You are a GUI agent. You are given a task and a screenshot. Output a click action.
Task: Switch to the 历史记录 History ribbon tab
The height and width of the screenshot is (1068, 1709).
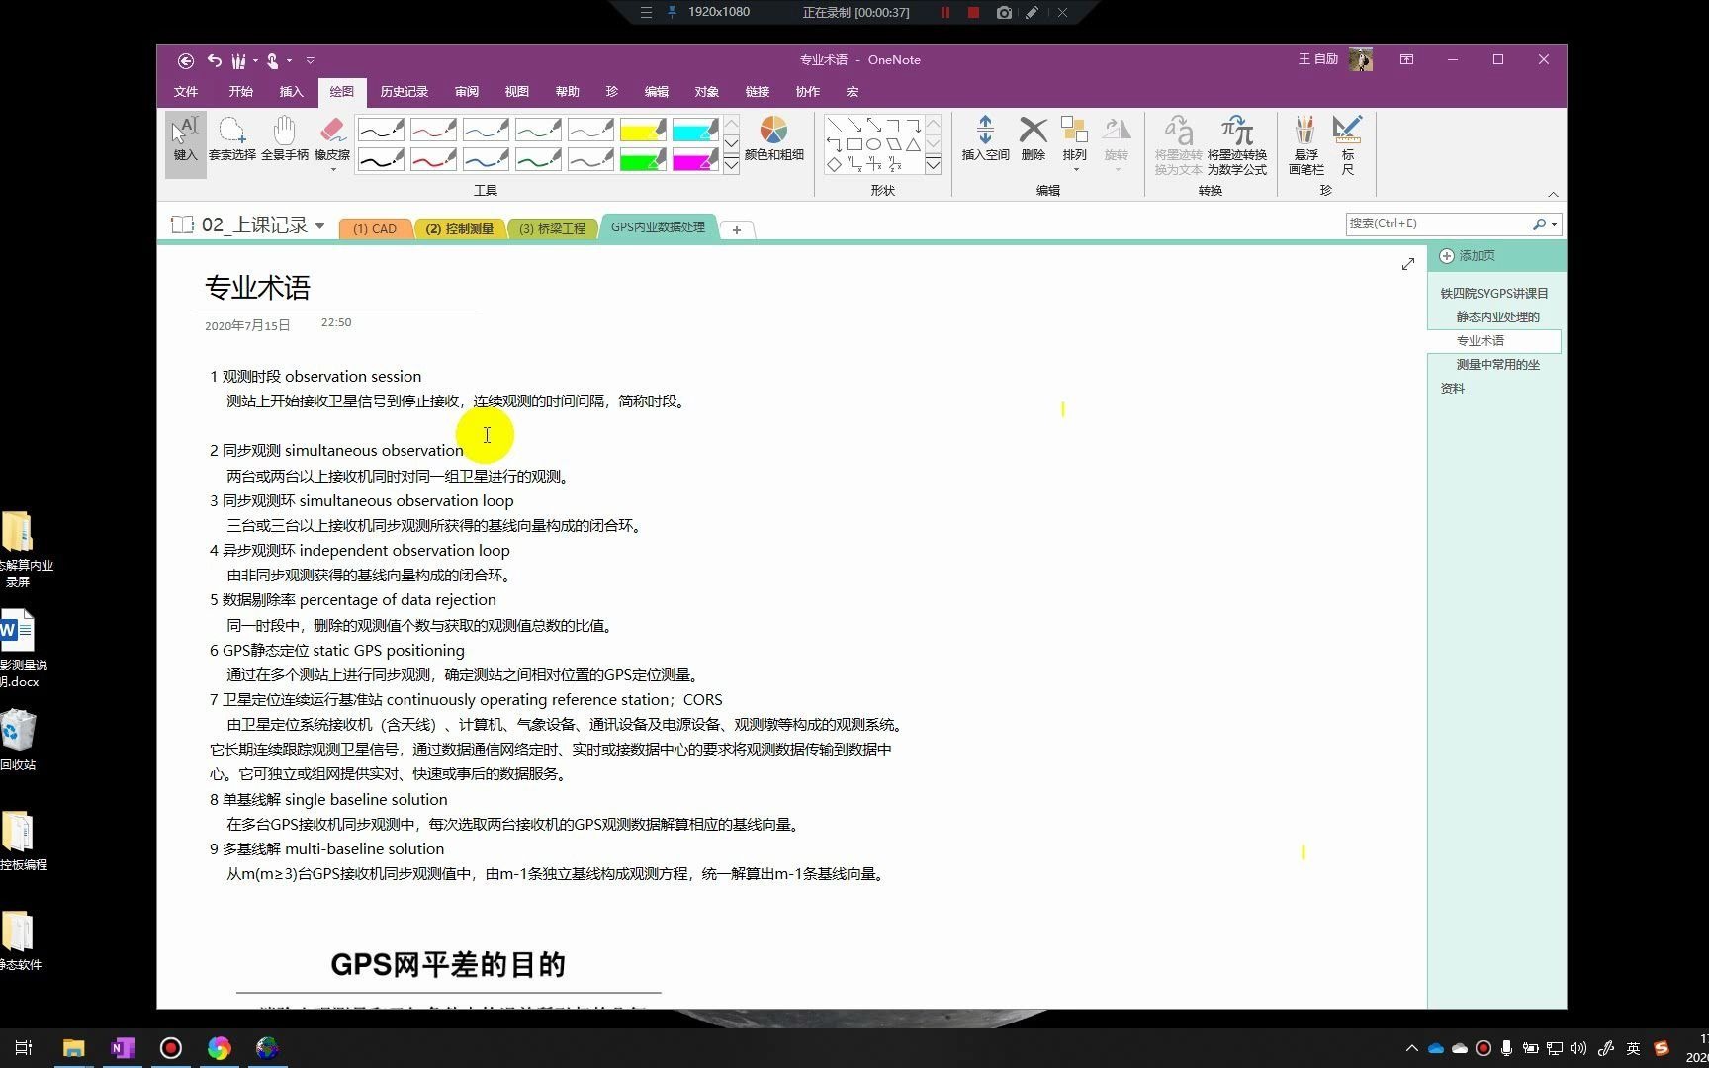pos(404,91)
